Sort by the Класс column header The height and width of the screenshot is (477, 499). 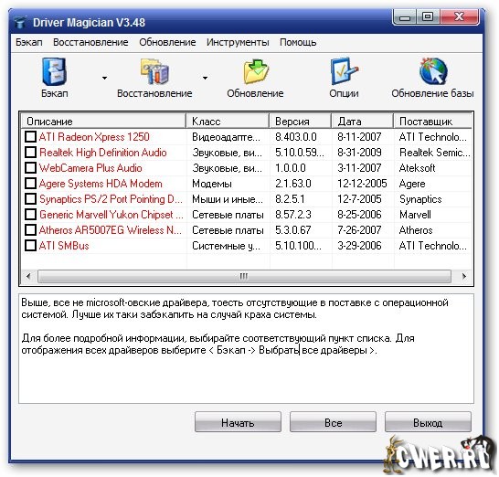228,122
